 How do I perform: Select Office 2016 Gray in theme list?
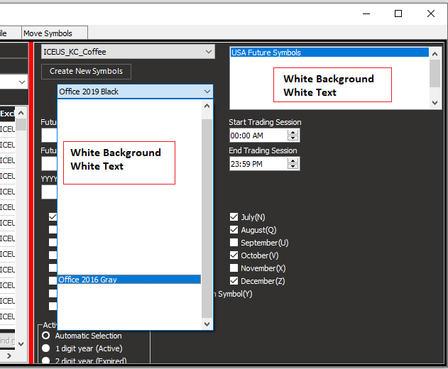[x=129, y=280]
